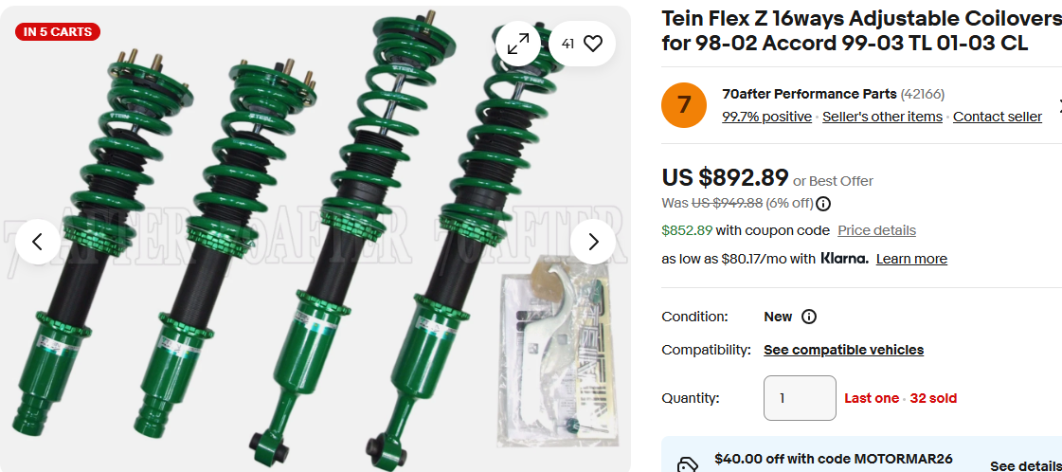The image size is (1062, 472).
Task: Open 70after Performance Parts seller name
Action: [x=809, y=94]
